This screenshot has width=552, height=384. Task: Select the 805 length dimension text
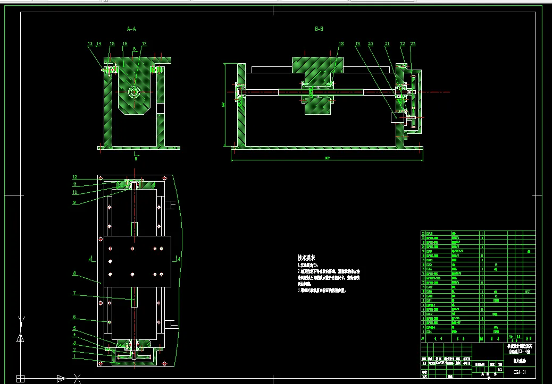pos(327,158)
